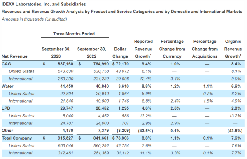Click the IDEXX Laboratories title text

point(44,4)
